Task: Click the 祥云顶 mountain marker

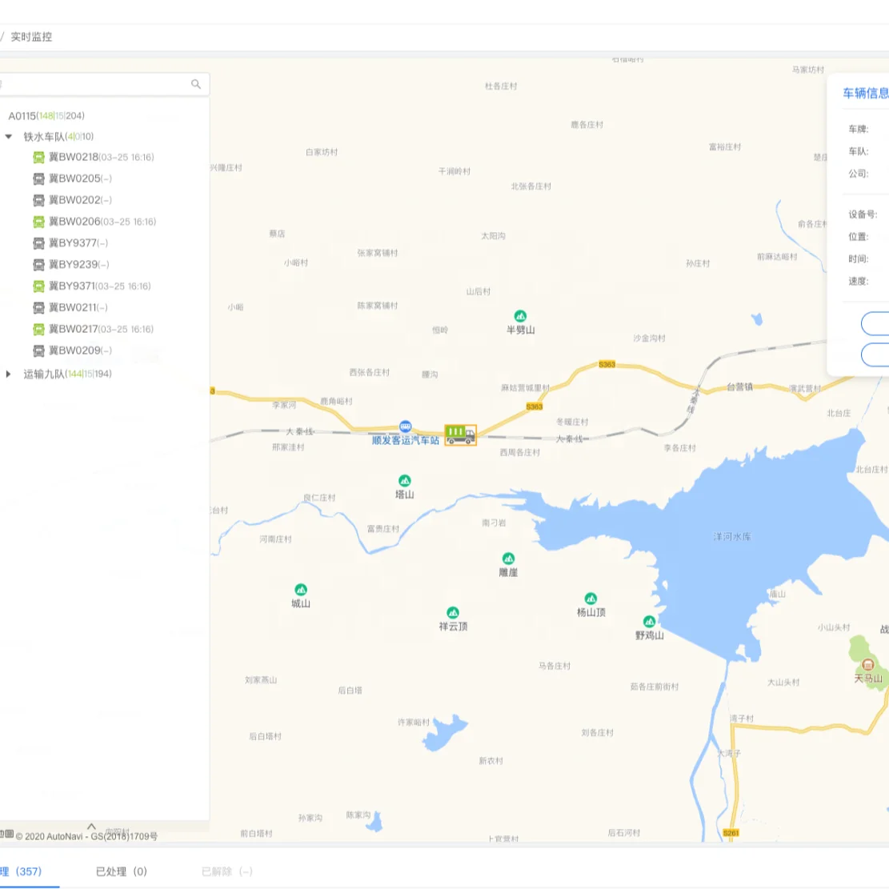Action: (x=453, y=613)
